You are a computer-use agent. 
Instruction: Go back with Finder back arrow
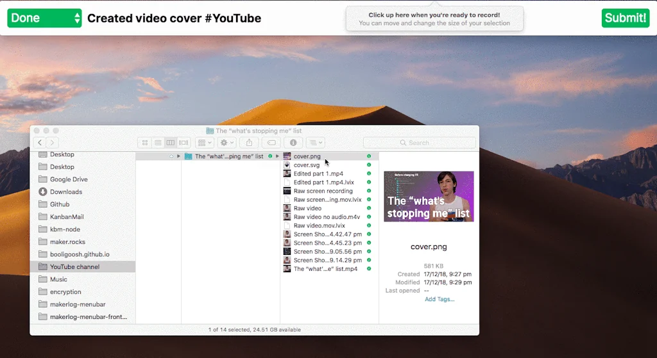40,143
